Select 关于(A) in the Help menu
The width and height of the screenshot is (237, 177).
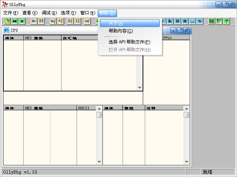[130, 23]
